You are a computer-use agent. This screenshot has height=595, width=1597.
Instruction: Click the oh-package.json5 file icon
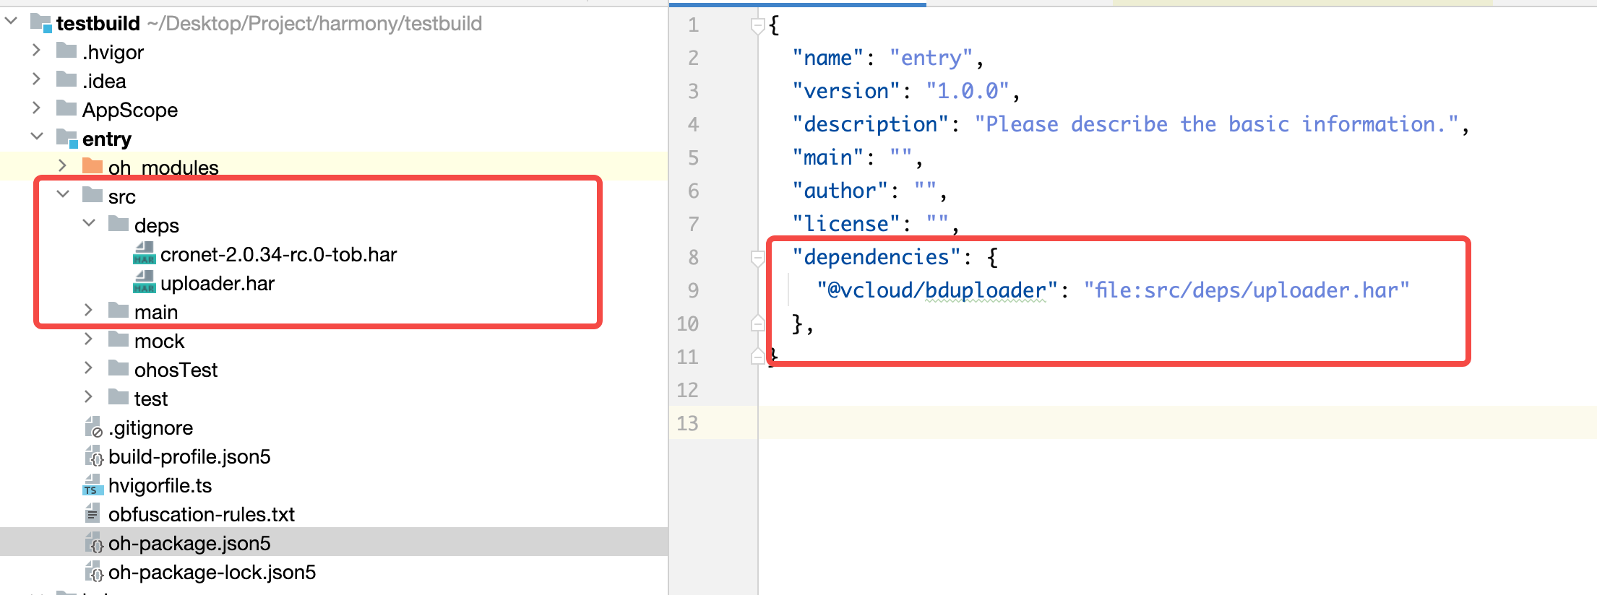pyautogui.click(x=93, y=542)
